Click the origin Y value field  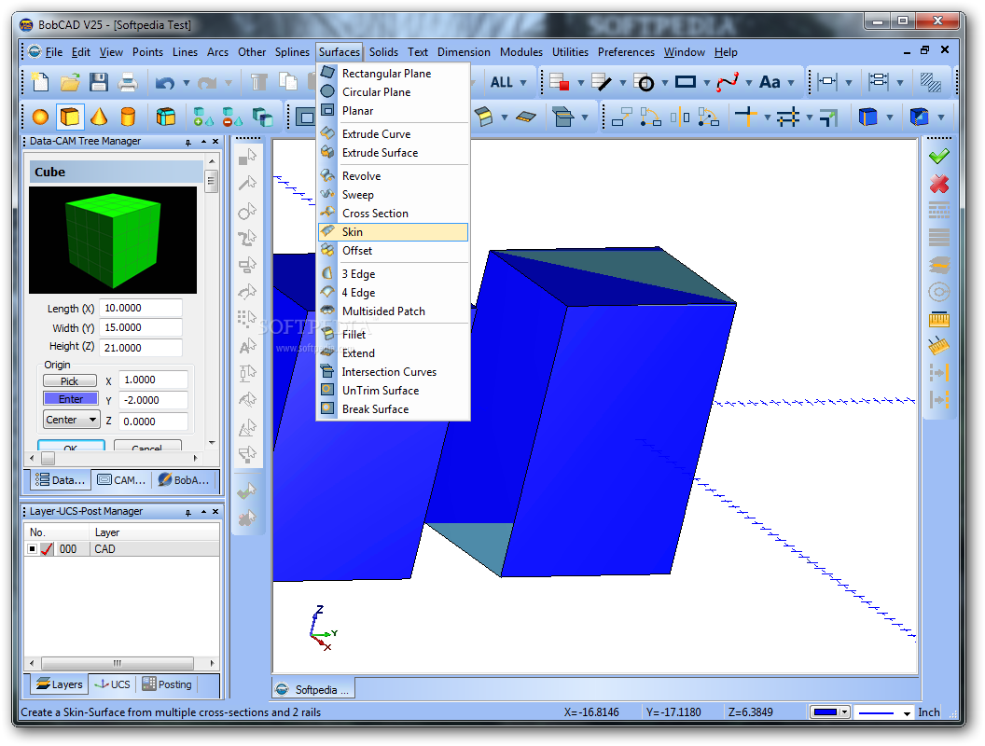click(x=153, y=400)
